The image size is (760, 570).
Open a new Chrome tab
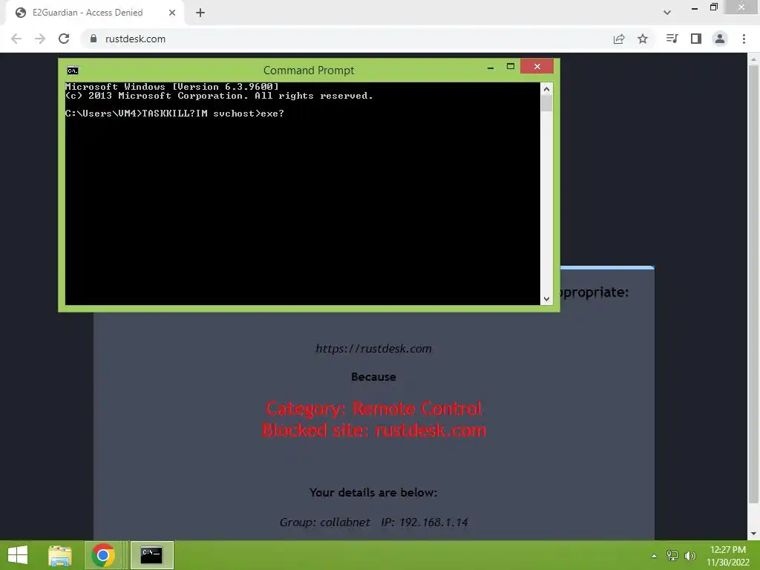click(x=200, y=13)
